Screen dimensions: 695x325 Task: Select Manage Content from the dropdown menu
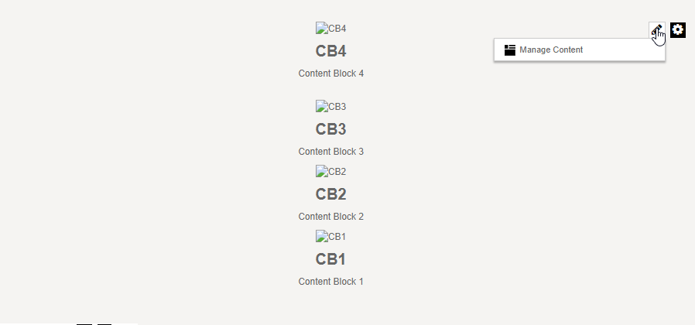551,50
